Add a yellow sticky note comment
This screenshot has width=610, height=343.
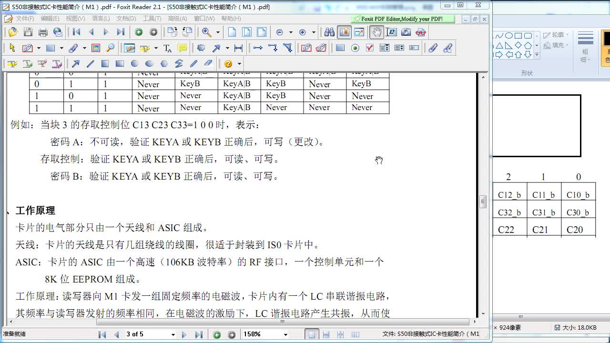182,48
